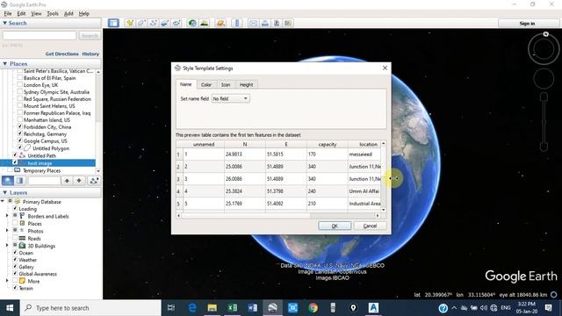
Task: Open the File menu
Action: coord(8,13)
